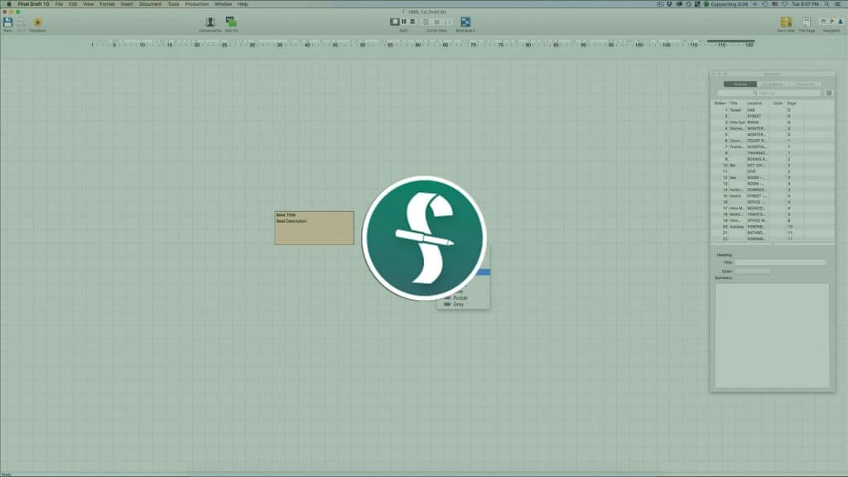Click the Navigator panel options icon
The height and width of the screenshot is (477, 848).
point(828,93)
